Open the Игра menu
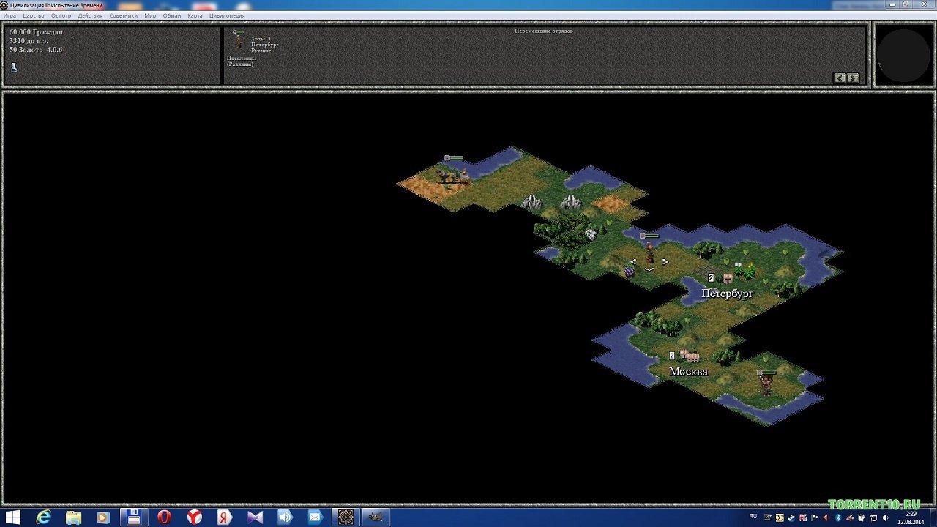This screenshot has width=937, height=527. (x=10, y=15)
